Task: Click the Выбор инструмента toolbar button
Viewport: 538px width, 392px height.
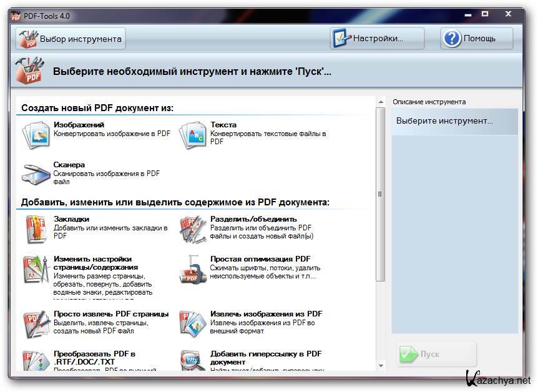Action: coord(71,39)
